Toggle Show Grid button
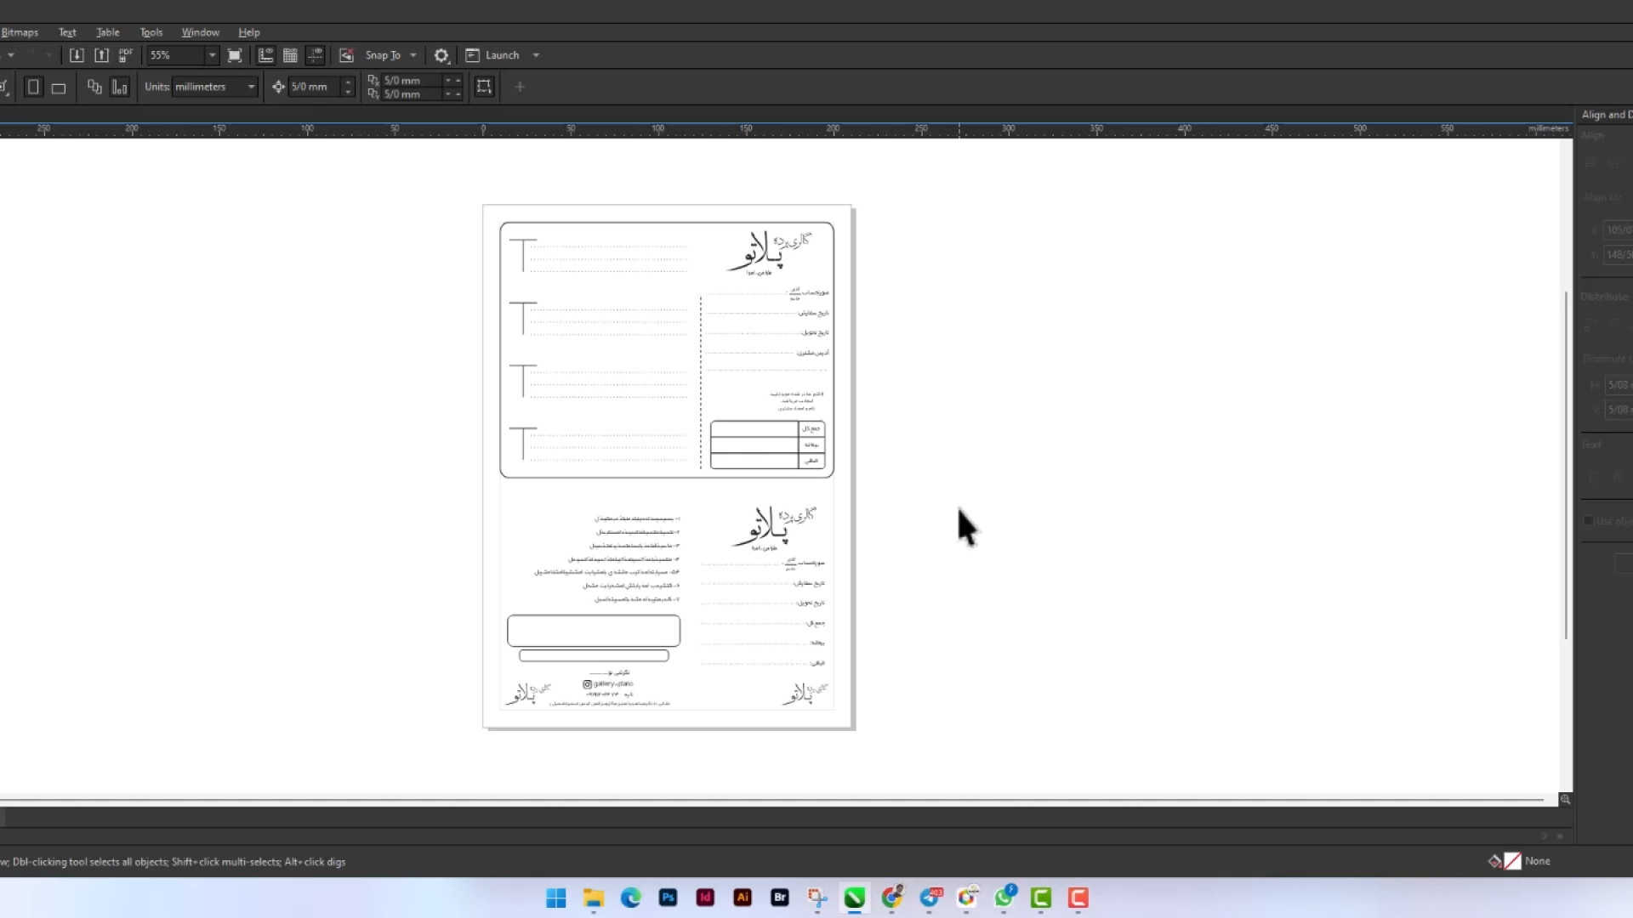The image size is (1633, 918). coord(290,55)
